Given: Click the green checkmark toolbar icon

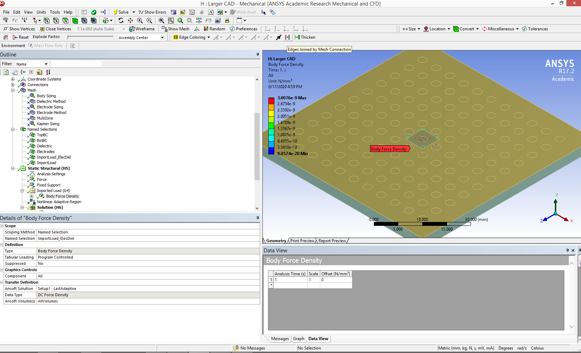Looking at the screenshot, I should pyautogui.click(x=94, y=12).
